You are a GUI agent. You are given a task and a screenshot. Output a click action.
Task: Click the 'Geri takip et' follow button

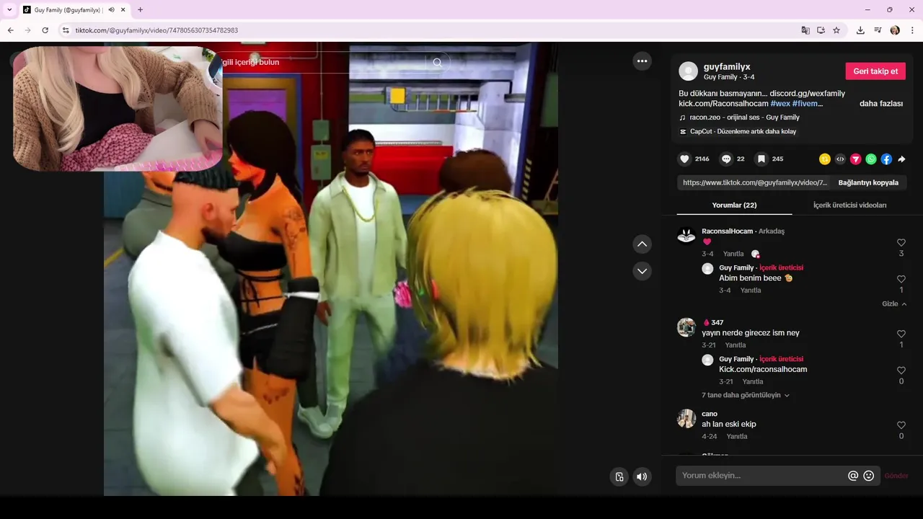point(875,71)
